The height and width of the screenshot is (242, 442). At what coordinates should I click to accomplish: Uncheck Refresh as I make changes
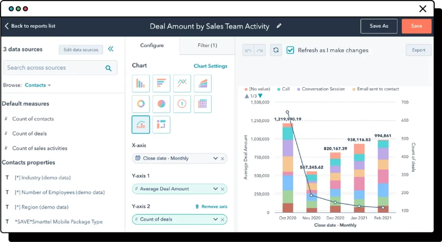click(290, 50)
